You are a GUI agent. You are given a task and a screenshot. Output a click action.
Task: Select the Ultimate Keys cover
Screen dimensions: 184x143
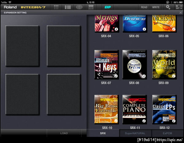106,65
